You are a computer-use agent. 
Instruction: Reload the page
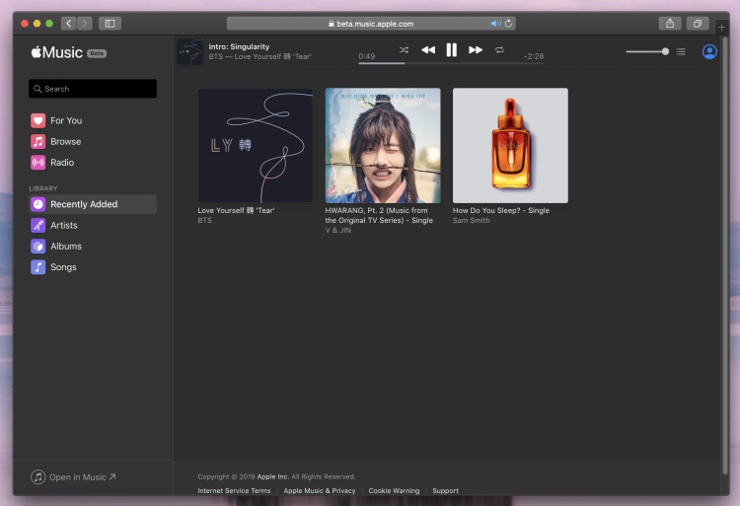click(x=508, y=24)
